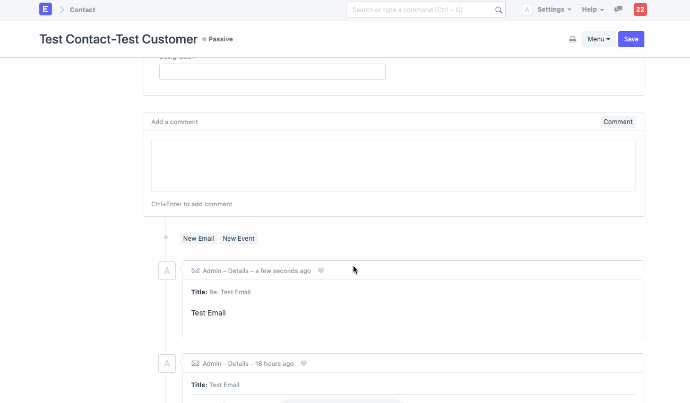Click the Save button
The width and height of the screenshot is (690, 403).
[631, 39]
